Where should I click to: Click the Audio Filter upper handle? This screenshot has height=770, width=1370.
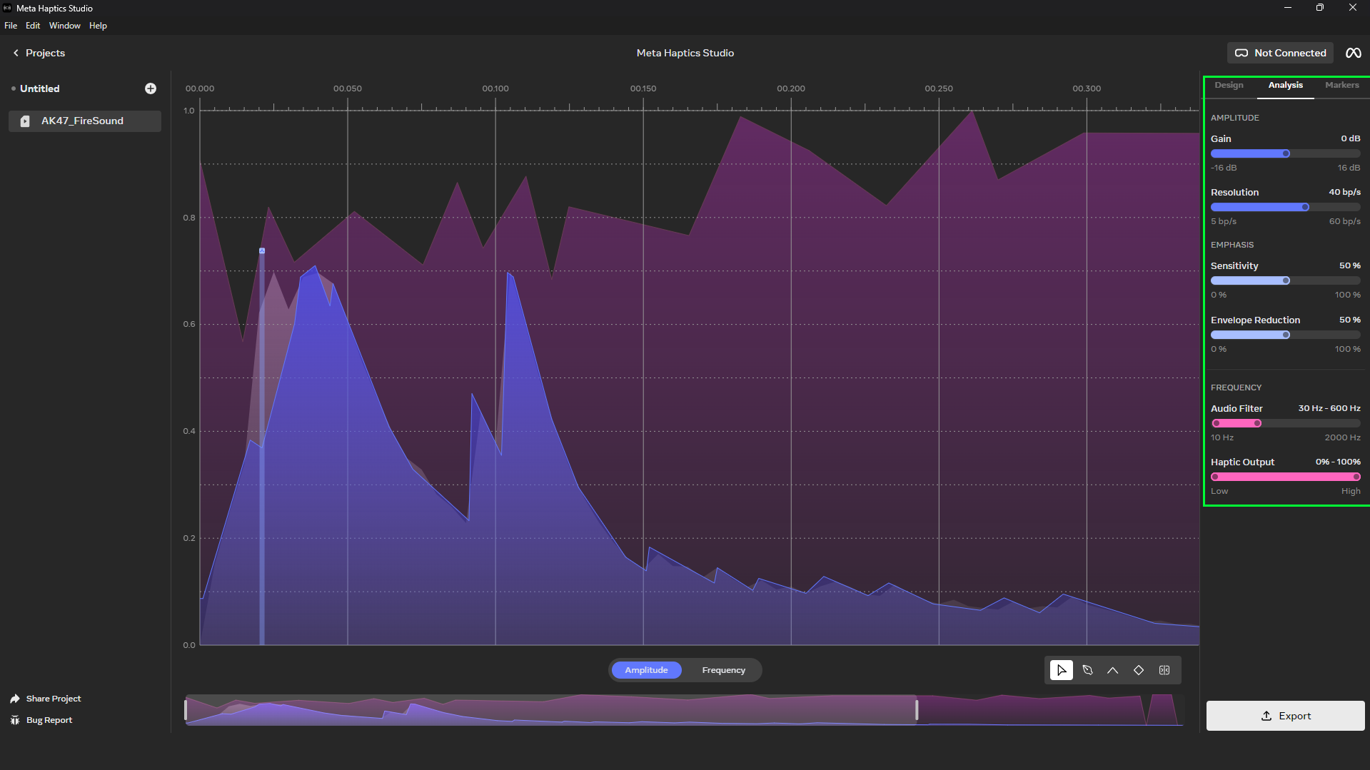1257,423
